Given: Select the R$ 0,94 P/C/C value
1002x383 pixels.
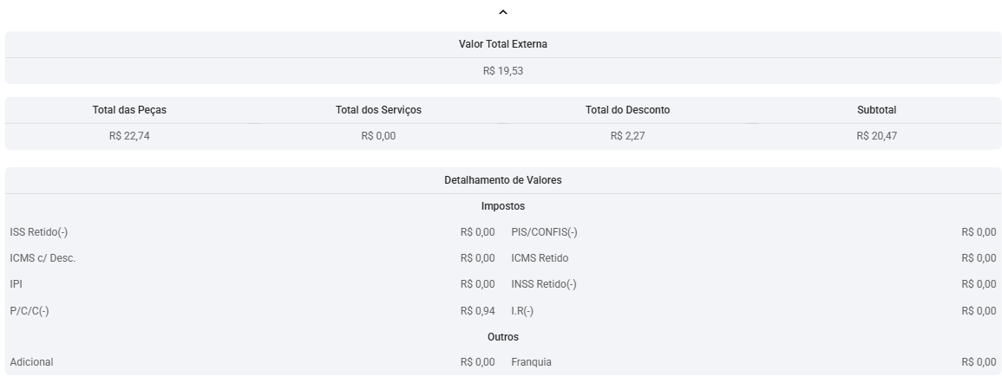Looking at the screenshot, I should (x=477, y=310).
